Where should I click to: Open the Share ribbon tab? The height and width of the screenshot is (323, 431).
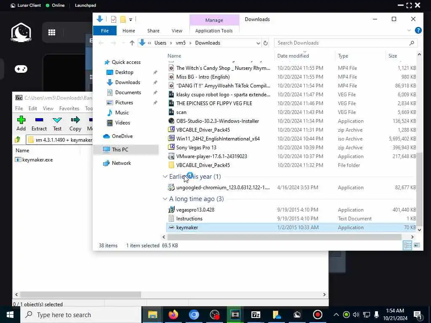153,31
